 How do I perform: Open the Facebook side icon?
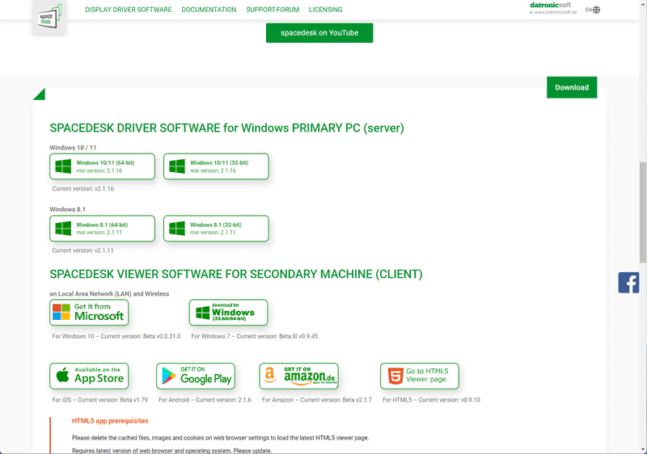click(x=628, y=283)
